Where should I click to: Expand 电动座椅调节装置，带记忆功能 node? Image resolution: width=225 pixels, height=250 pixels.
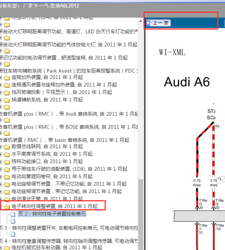(x=1, y=192)
